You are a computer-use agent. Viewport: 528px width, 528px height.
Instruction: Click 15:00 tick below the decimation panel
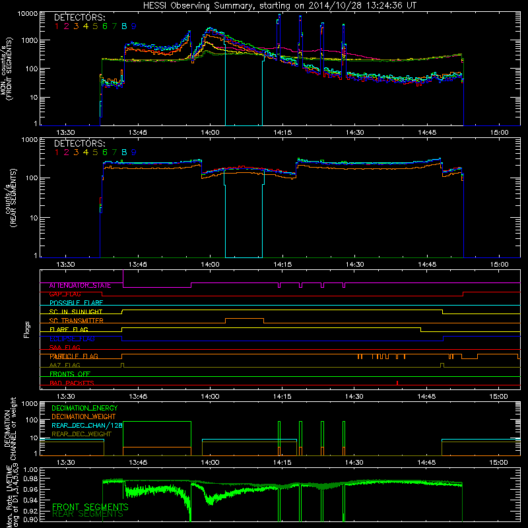[x=499, y=463]
